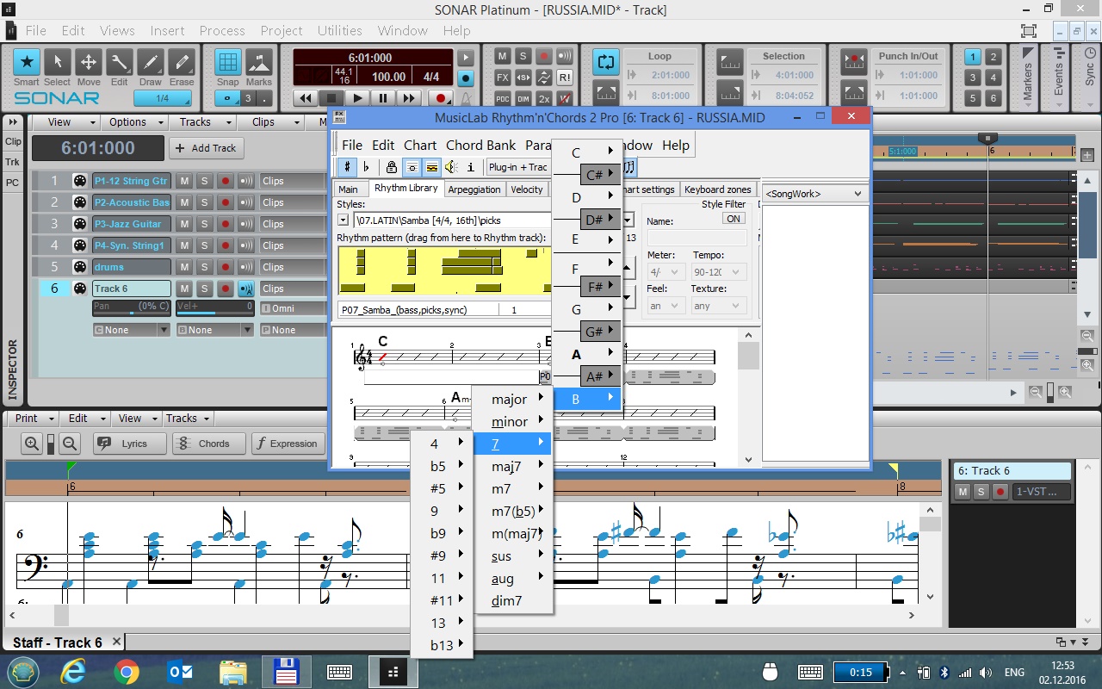Adjust the Track 6 Pan slider
The image size is (1102, 689).
pyautogui.click(x=131, y=307)
